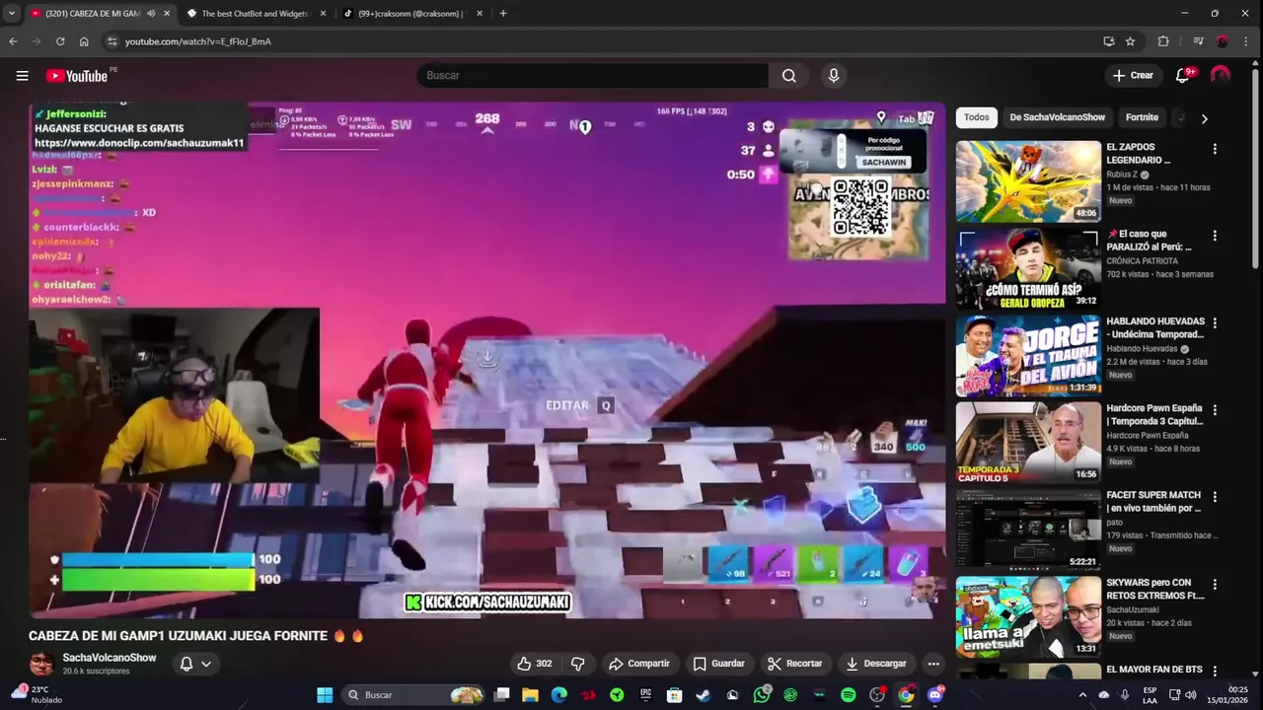1263x710 pixels.
Task: Open FACEIT SUPER MATCH video thumbnail
Action: coord(1028,529)
